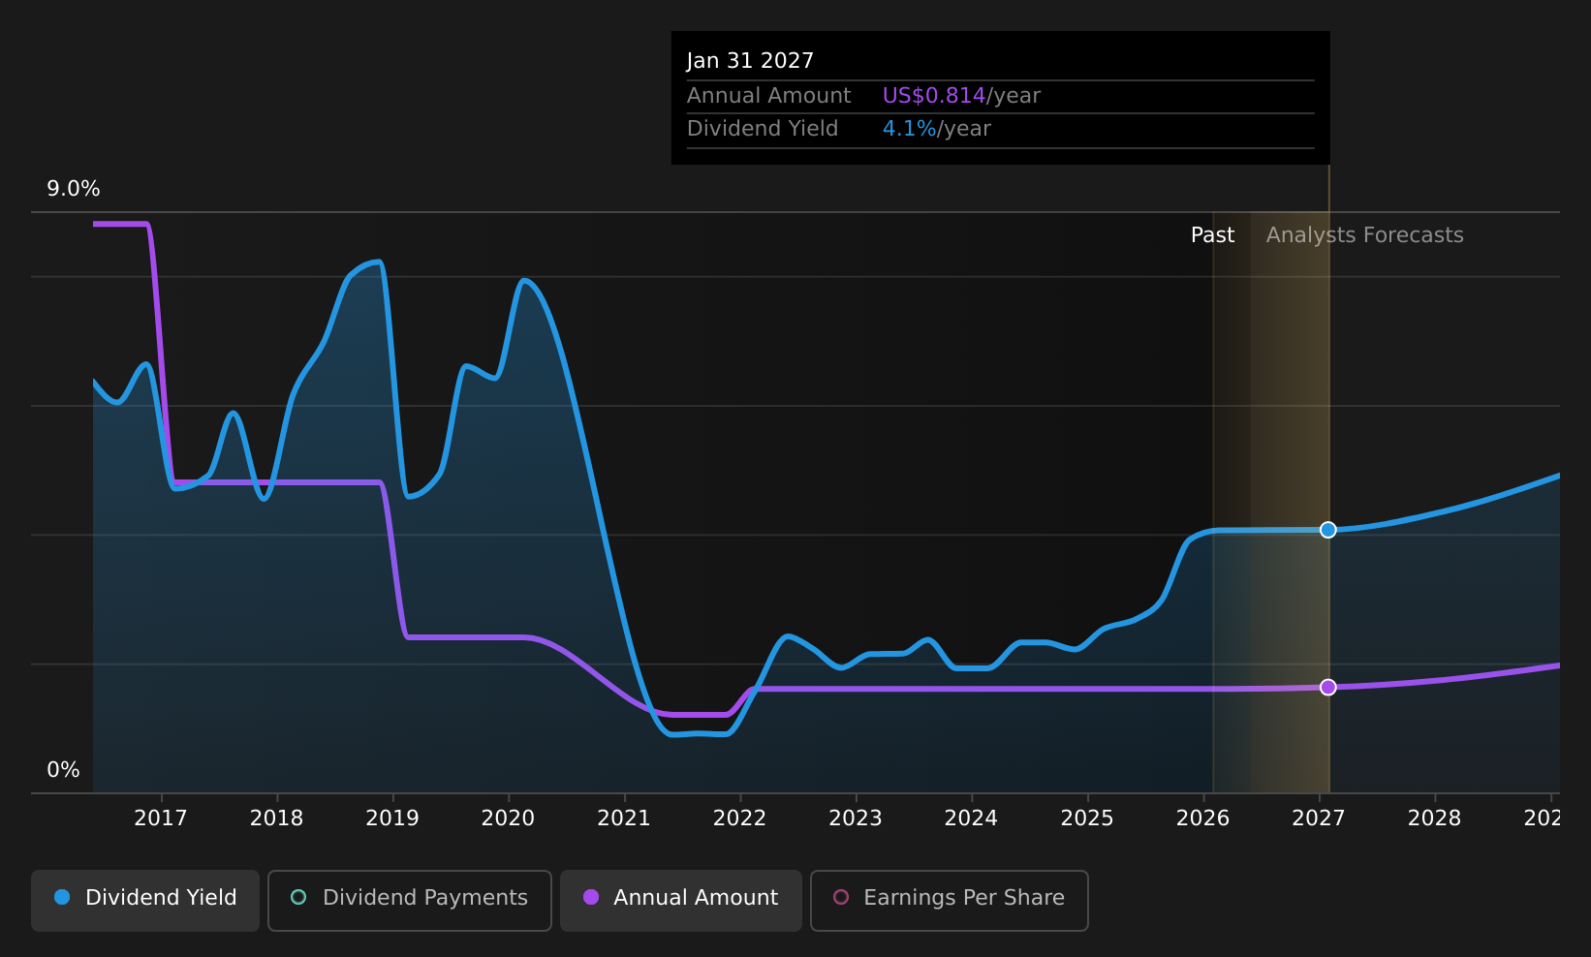Click the tooltip date 'Jan 31 2027'
This screenshot has width=1591, height=957.
750,61
